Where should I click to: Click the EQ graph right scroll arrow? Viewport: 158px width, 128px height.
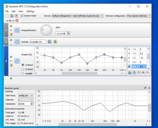point(122,73)
